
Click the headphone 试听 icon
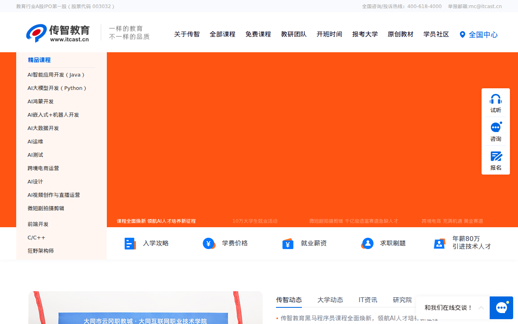coord(496,99)
